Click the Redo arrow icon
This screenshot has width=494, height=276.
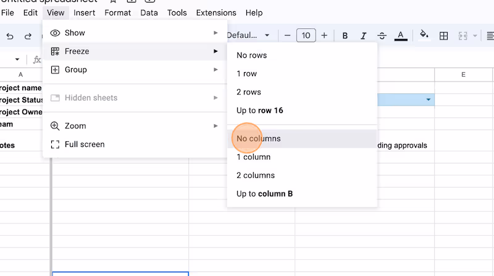tap(28, 36)
